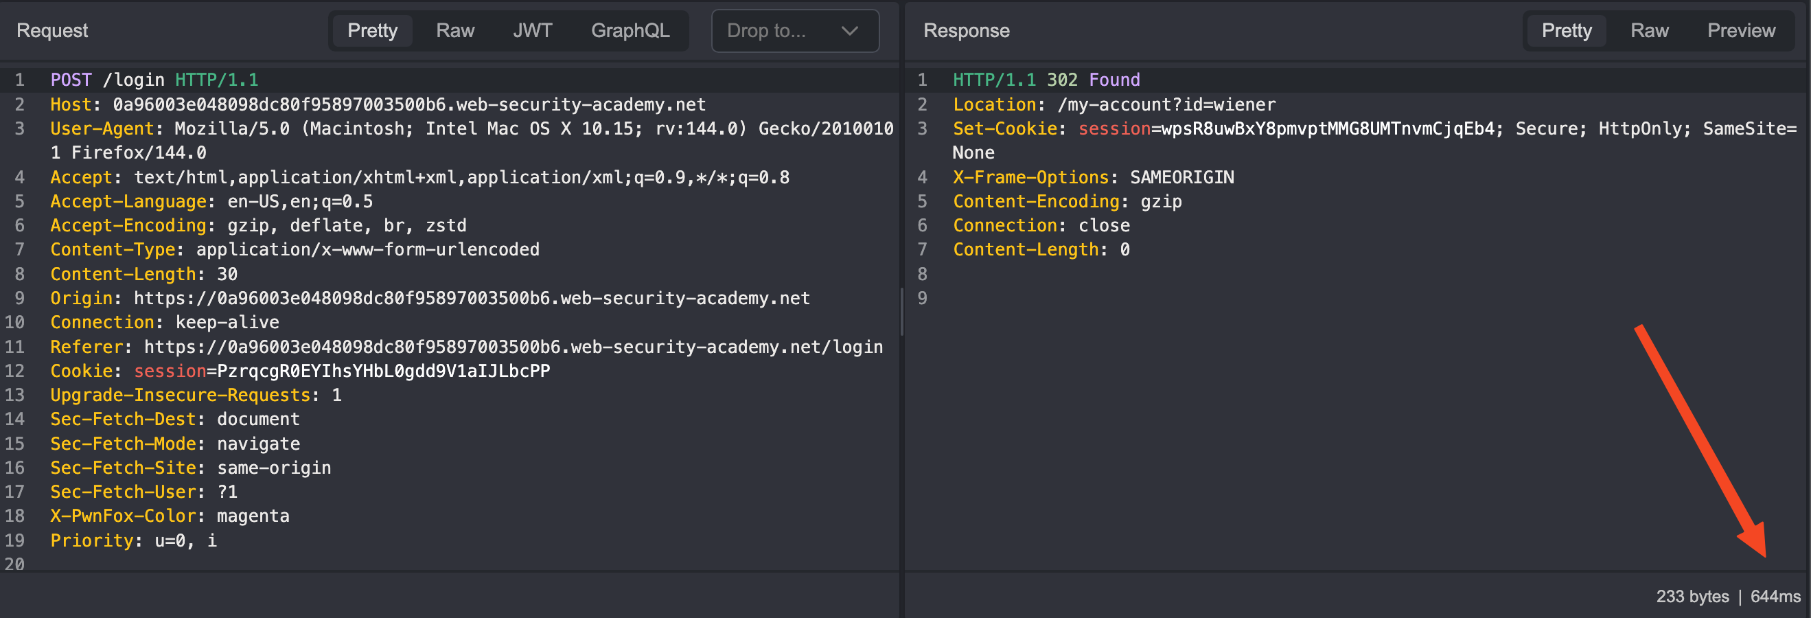The image size is (1811, 618).
Task: Switch request view to Pretty tab
Action: point(372,31)
